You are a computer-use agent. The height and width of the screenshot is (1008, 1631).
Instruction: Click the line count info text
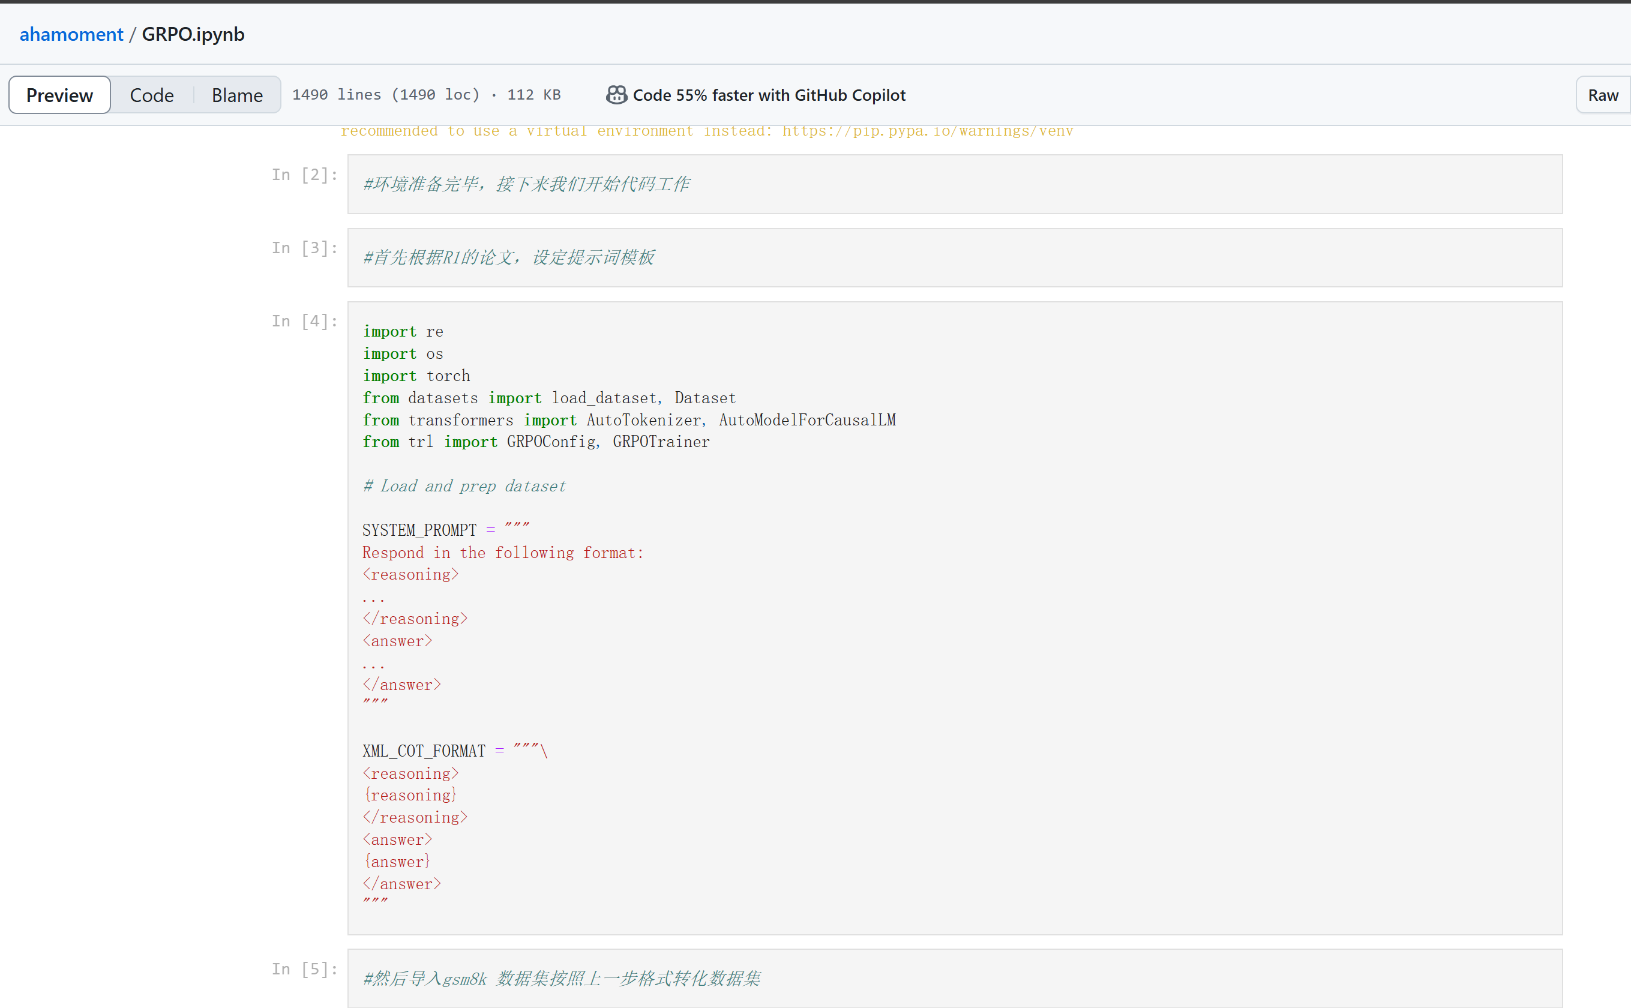tap(426, 95)
